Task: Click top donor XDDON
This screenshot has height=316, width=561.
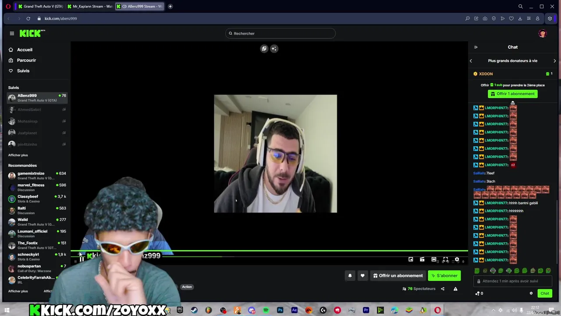Action: [x=486, y=74]
